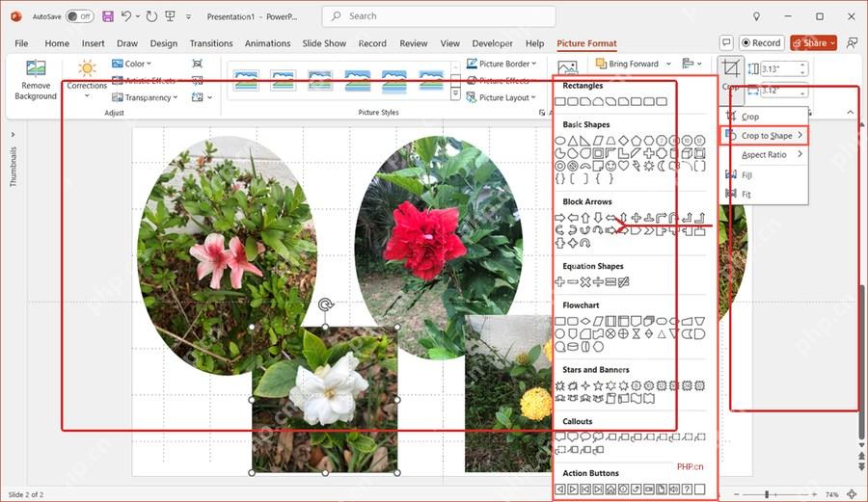The height and width of the screenshot is (502, 868).
Task: Pick the Lightning Bolt shape
Action: click(637, 166)
